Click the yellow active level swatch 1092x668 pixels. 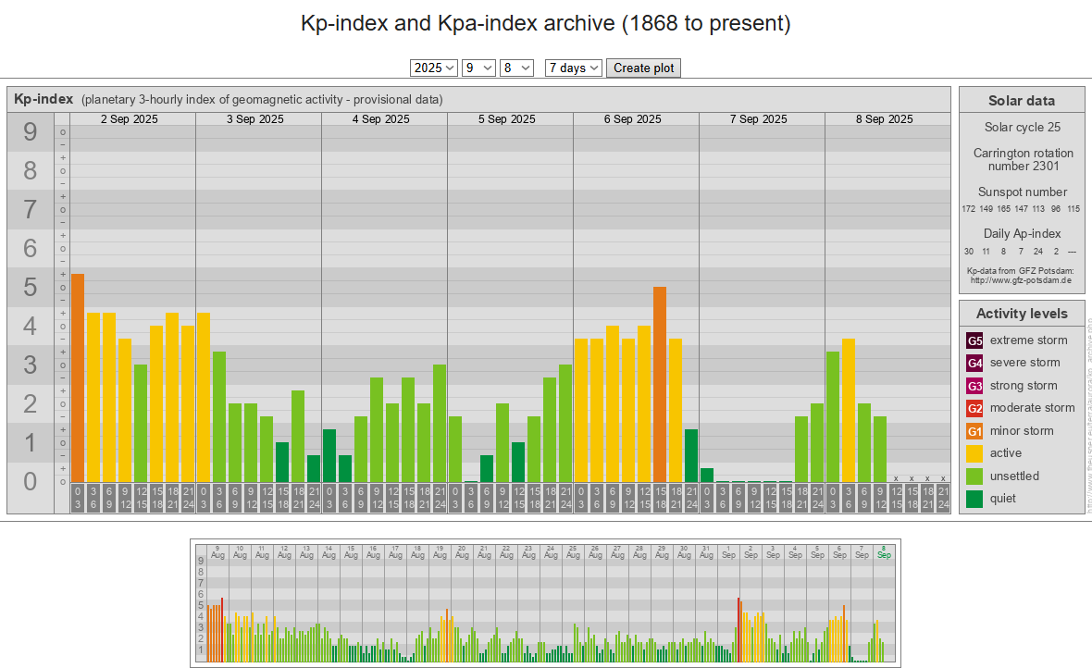[x=974, y=453]
